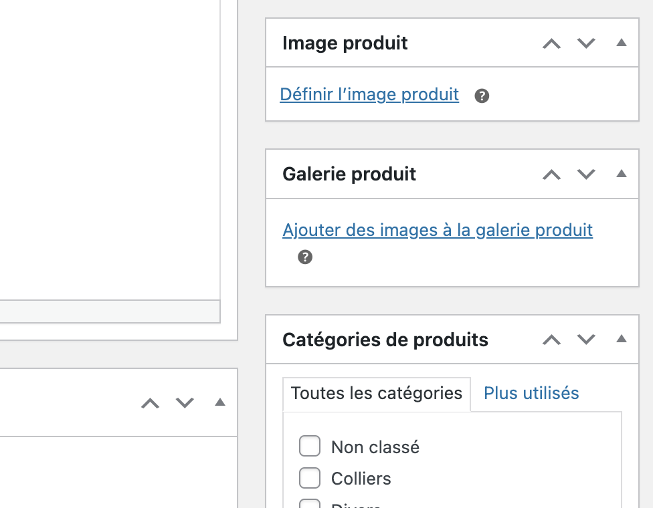This screenshot has width=653, height=508.
Task: Check the Colliers category
Action: (309, 478)
